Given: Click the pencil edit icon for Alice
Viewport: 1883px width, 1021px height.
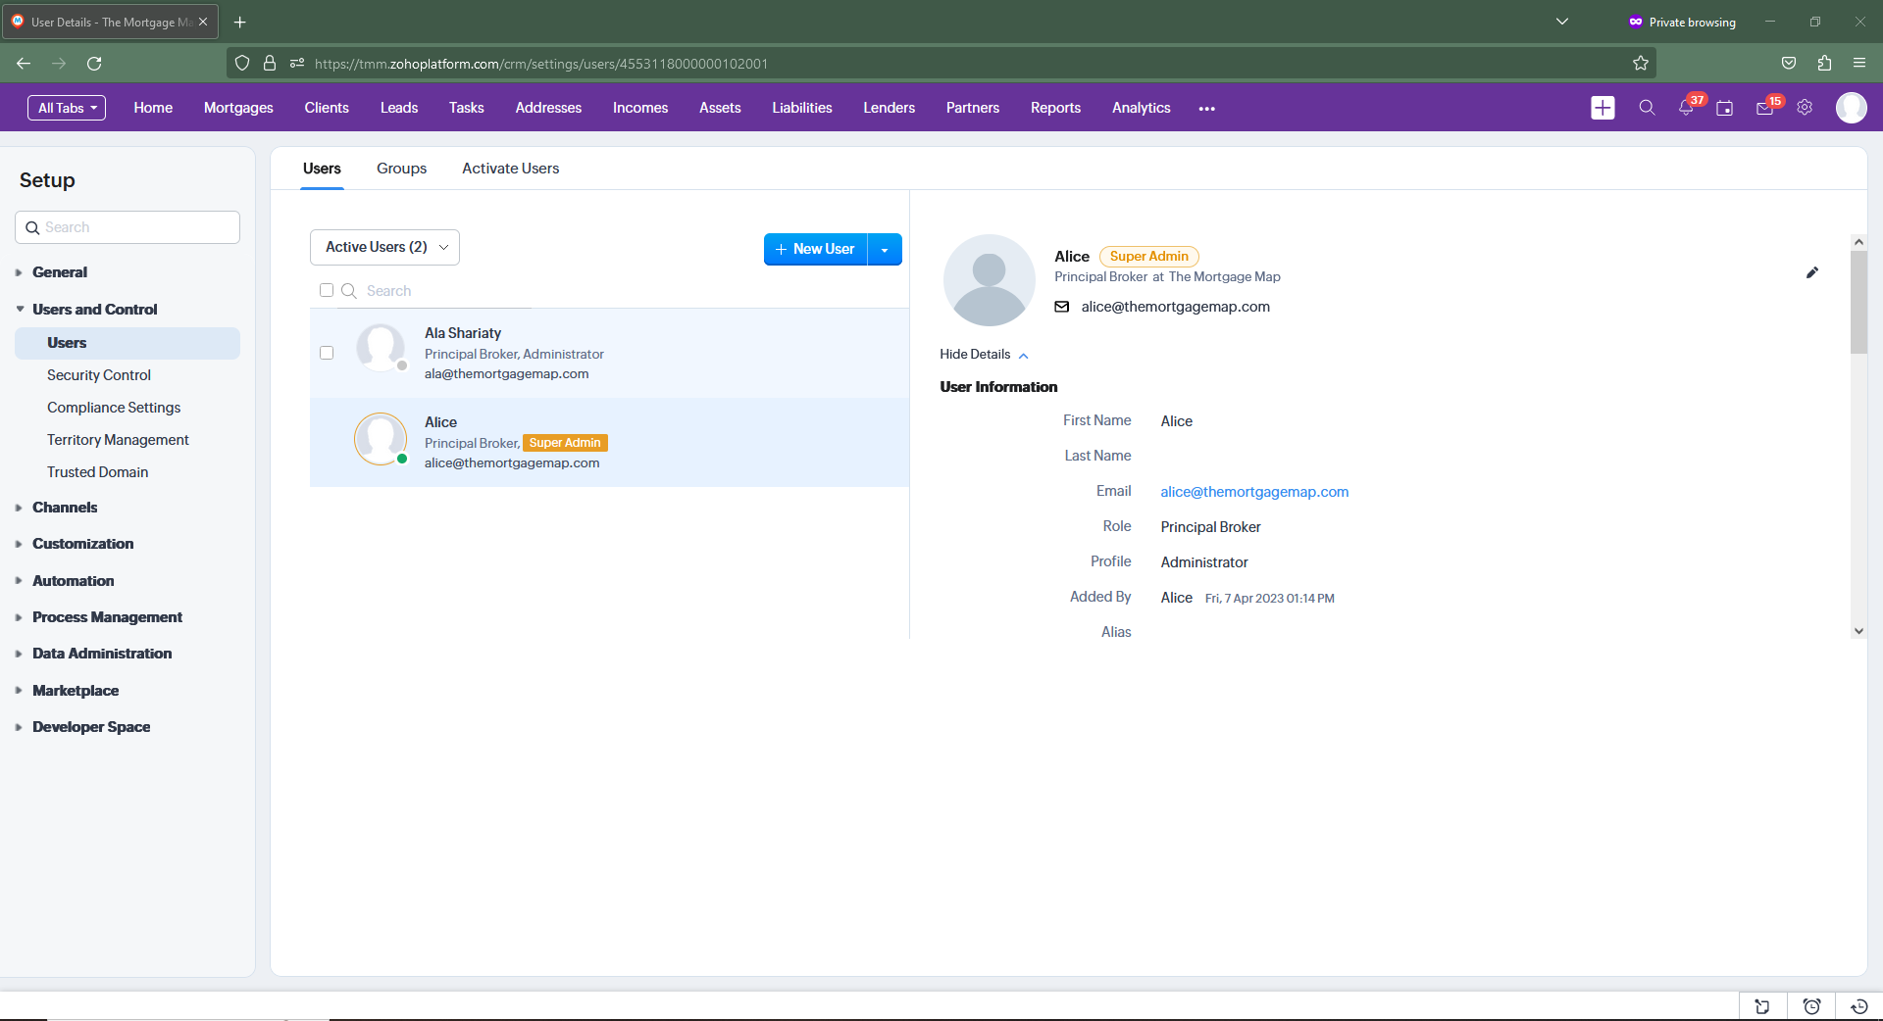Looking at the screenshot, I should click(x=1812, y=273).
